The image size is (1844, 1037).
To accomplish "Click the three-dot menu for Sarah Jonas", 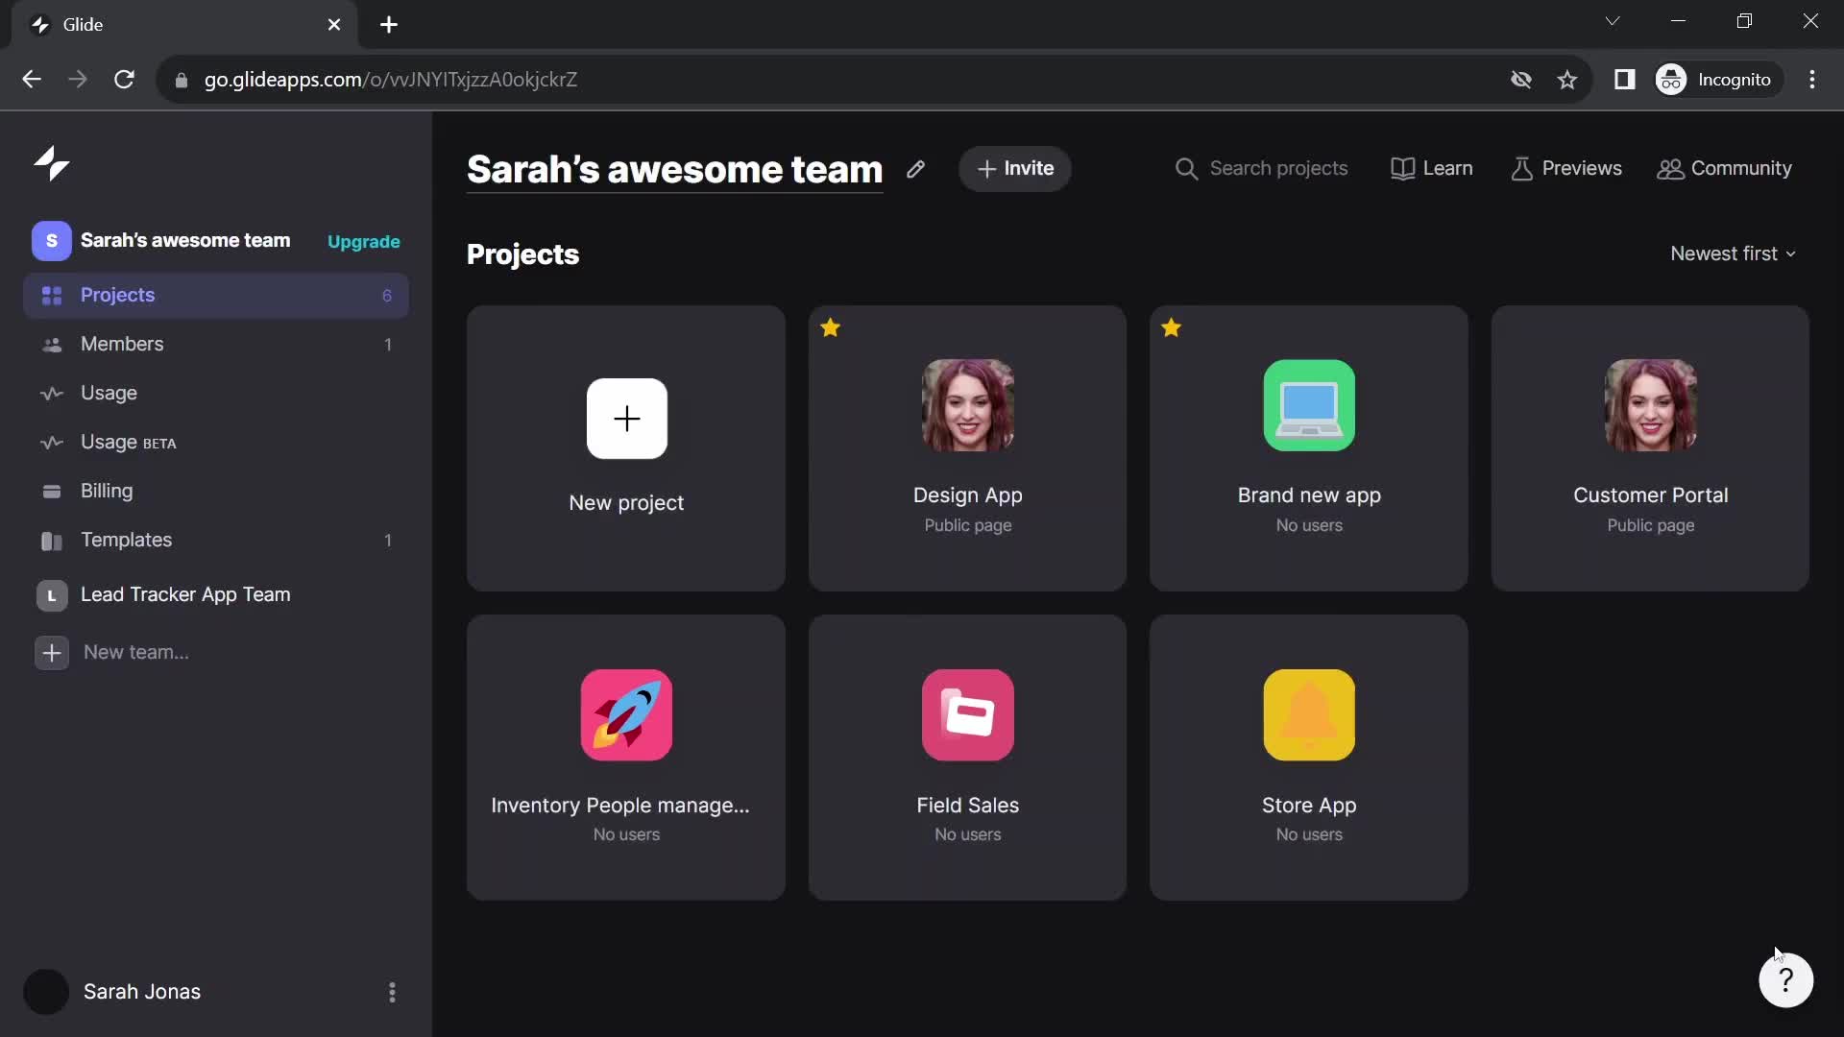I will 390,992.
